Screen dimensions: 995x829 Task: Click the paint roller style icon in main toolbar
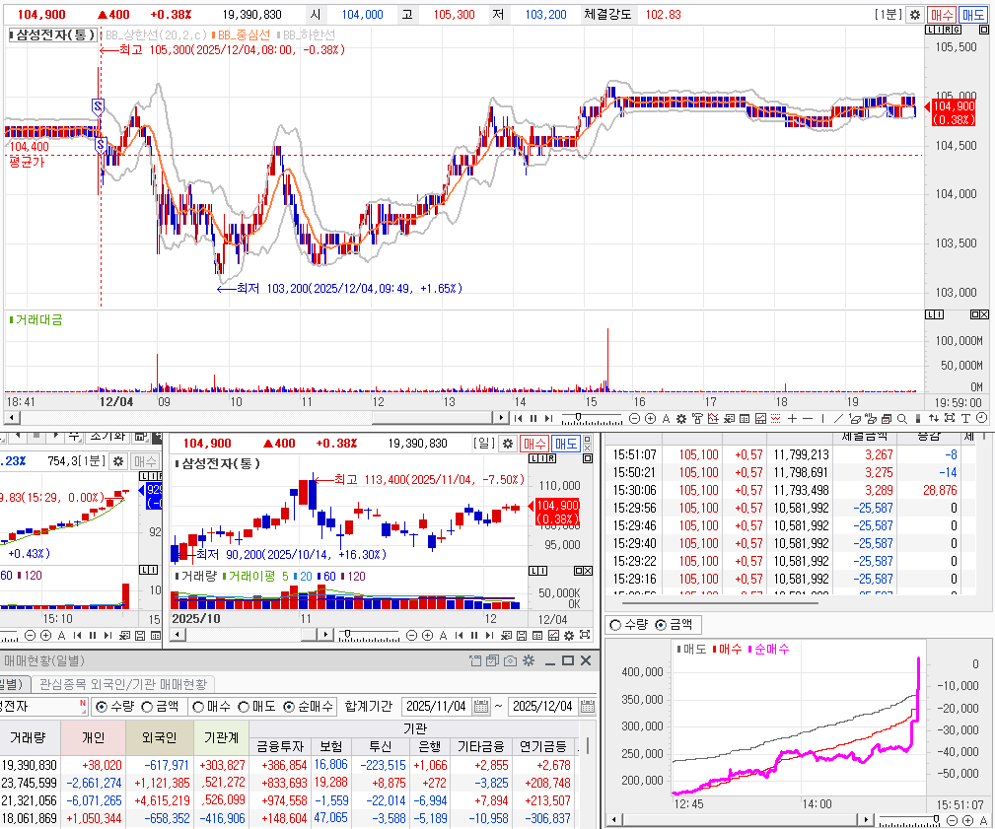[x=697, y=418]
